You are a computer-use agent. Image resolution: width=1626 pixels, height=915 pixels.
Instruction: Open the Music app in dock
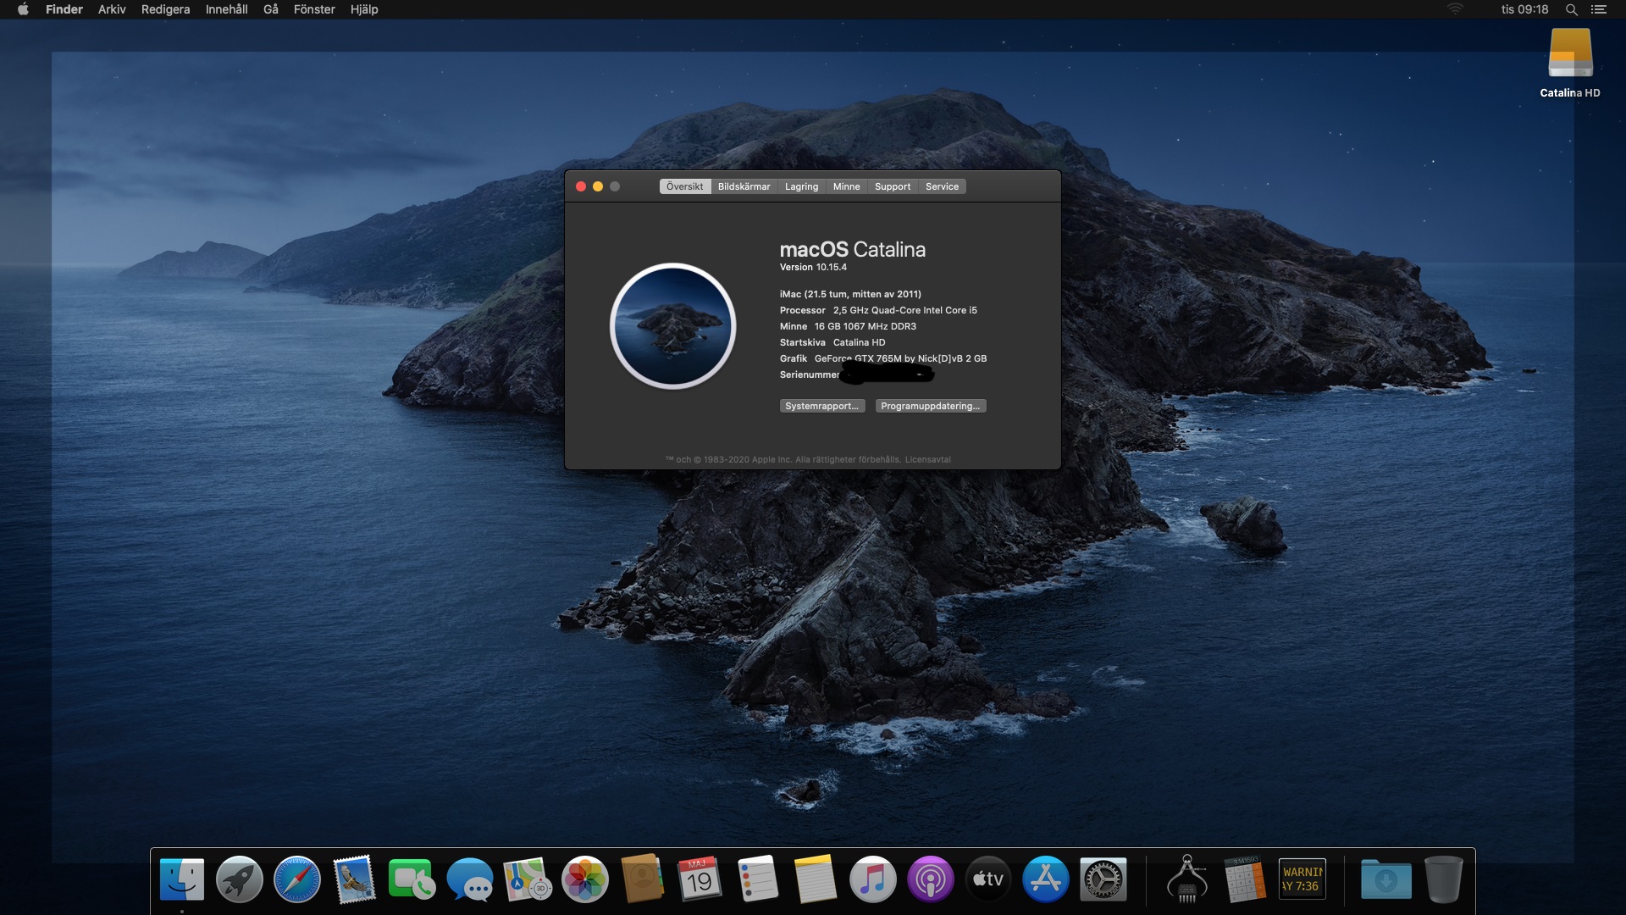(x=873, y=879)
